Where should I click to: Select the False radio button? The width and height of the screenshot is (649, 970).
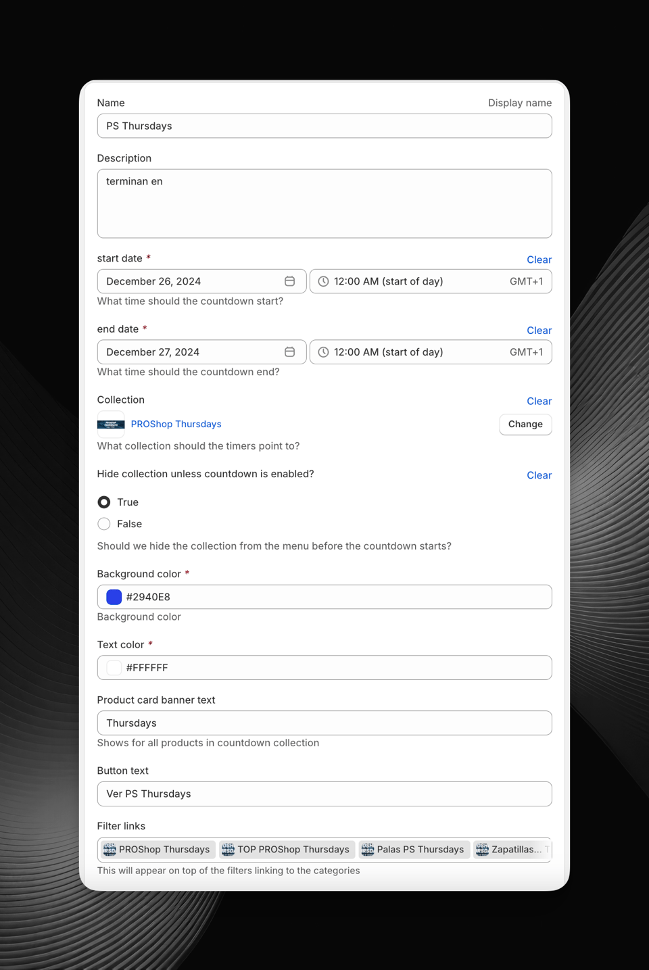pyautogui.click(x=104, y=524)
